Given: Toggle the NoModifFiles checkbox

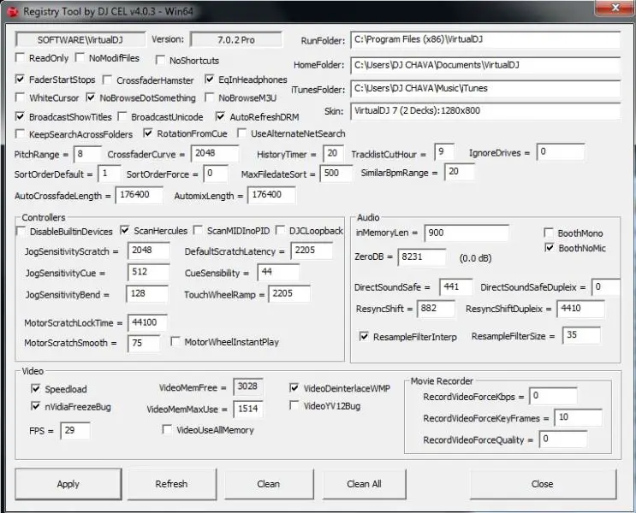Looking at the screenshot, I should (80, 57).
